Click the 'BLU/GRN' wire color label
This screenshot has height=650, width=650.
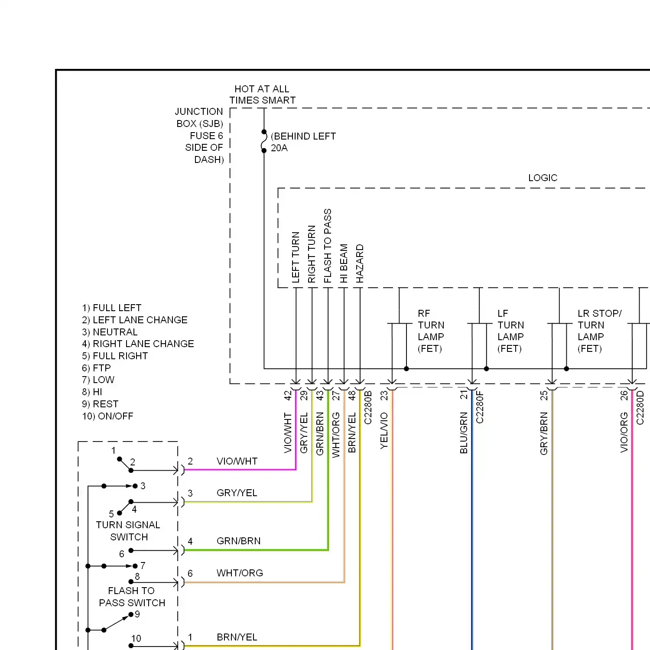point(464,433)
